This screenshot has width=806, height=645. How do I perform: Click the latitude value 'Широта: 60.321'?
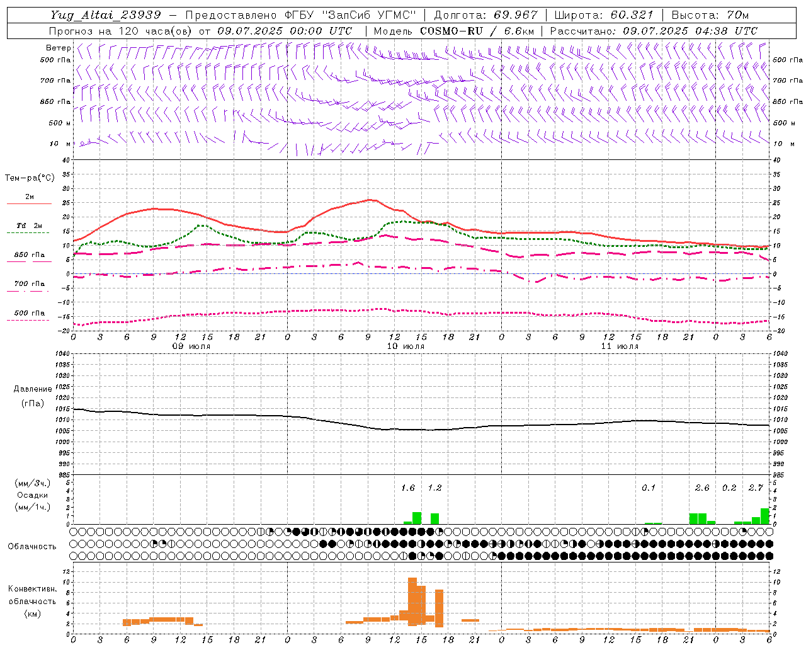[604, 15]
